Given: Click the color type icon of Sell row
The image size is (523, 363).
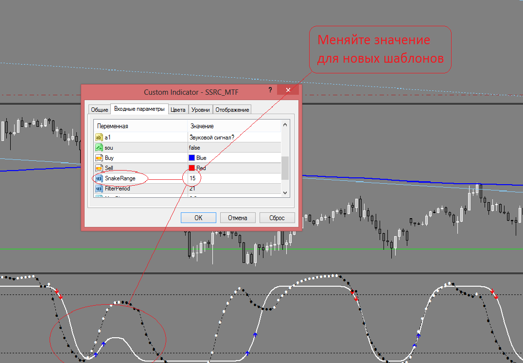Looking at the screenshot, I should click(99, 168).
